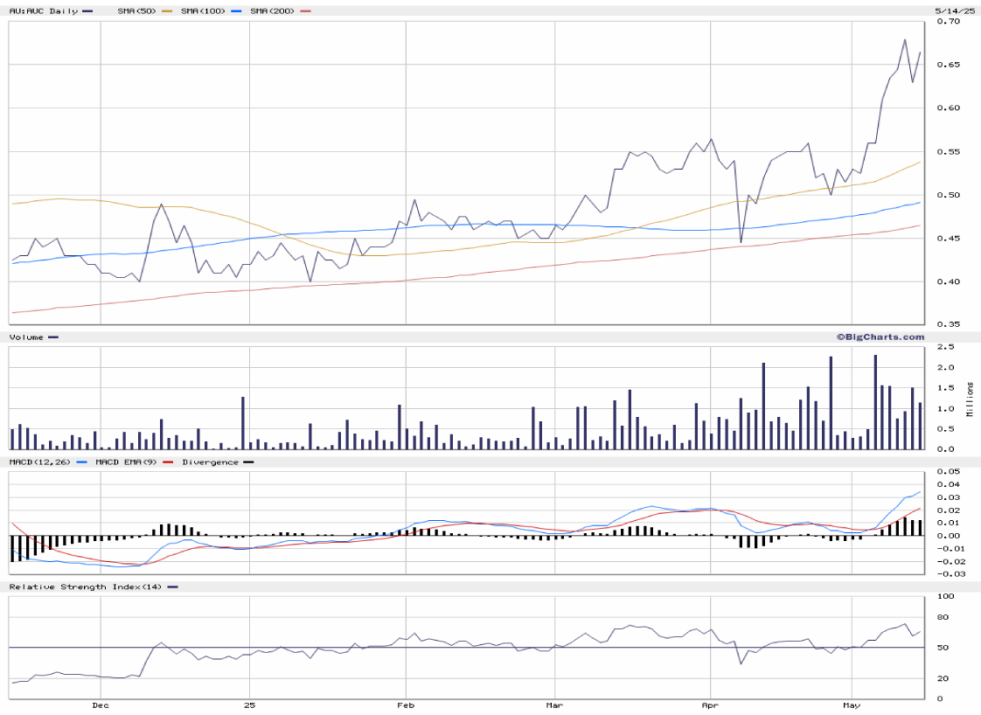Click the Feb label on the time axis
981x715 pixels.
(406, 705)
